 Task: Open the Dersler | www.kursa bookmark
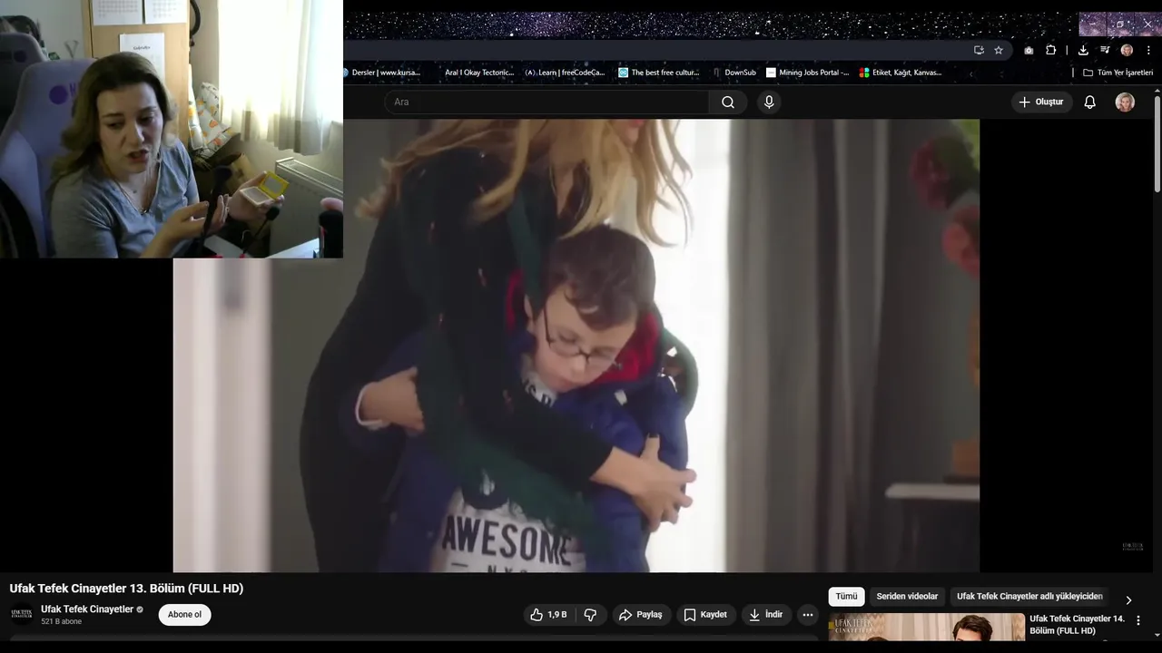(382, 73)
